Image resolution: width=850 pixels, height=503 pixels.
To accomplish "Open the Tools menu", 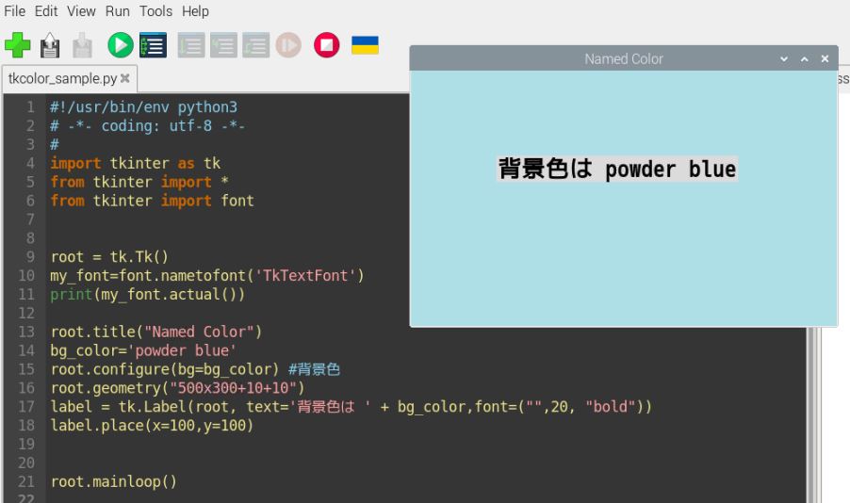I will click(155, 11).
